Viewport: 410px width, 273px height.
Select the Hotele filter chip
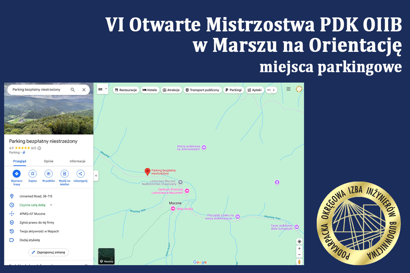coord(150,90)
